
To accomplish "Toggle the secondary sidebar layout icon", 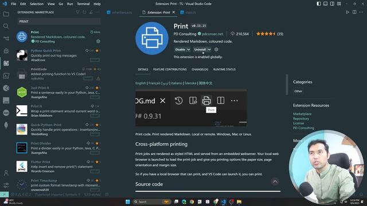I will click(332, 4).
